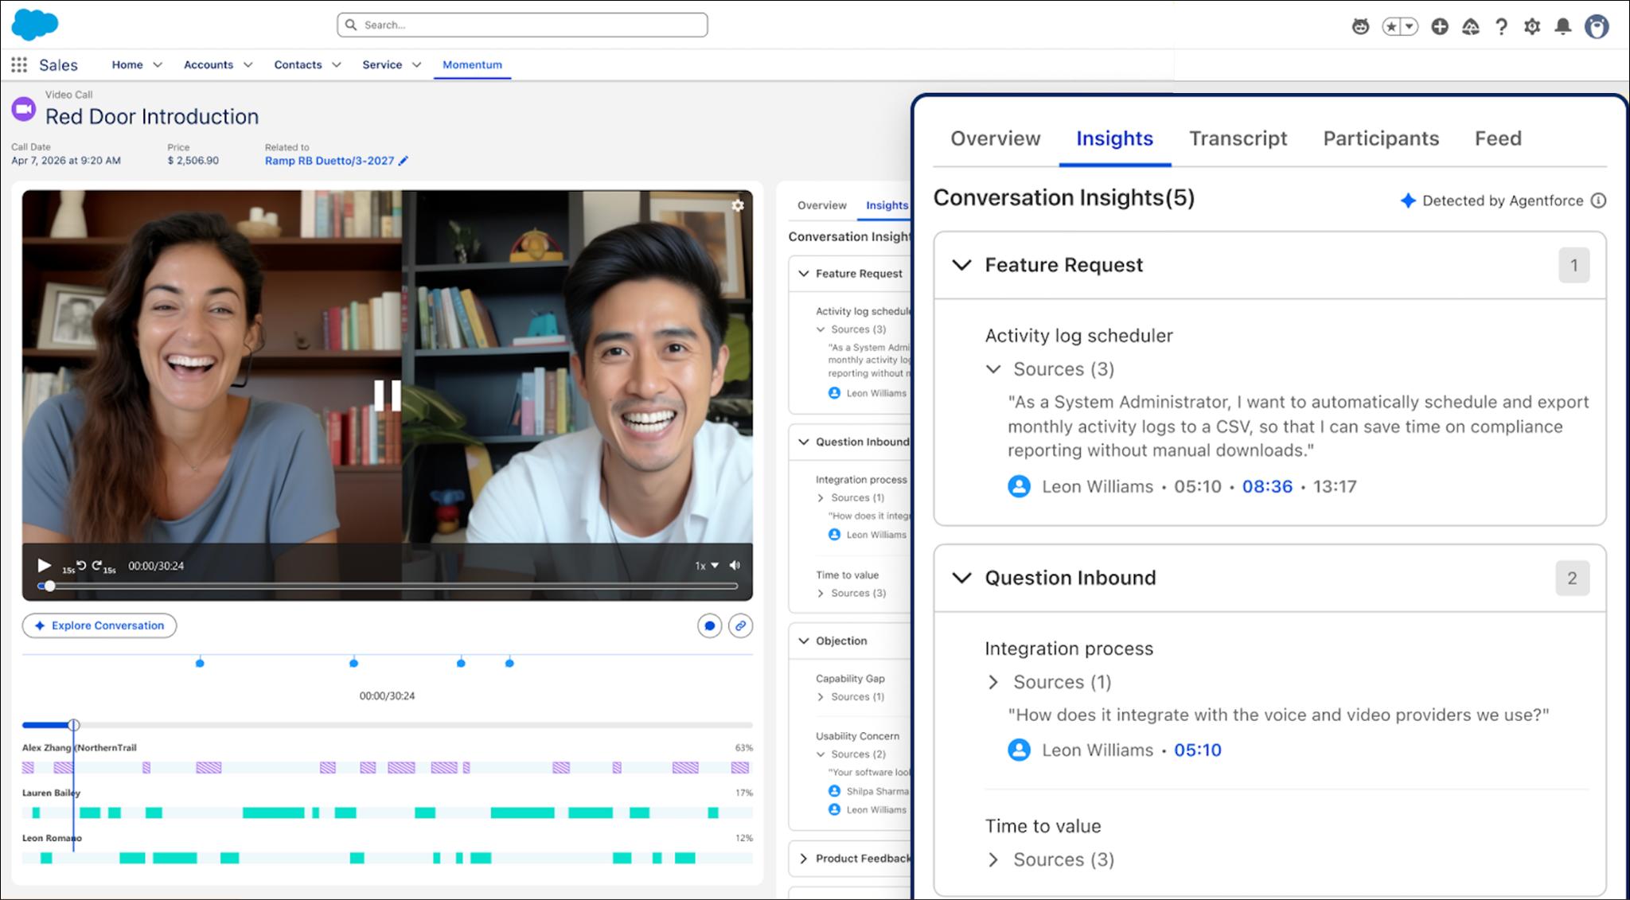Open the Accounts tab dropdown arrow
Viewport: 1630px width, 900px height.
pos(248,65)
